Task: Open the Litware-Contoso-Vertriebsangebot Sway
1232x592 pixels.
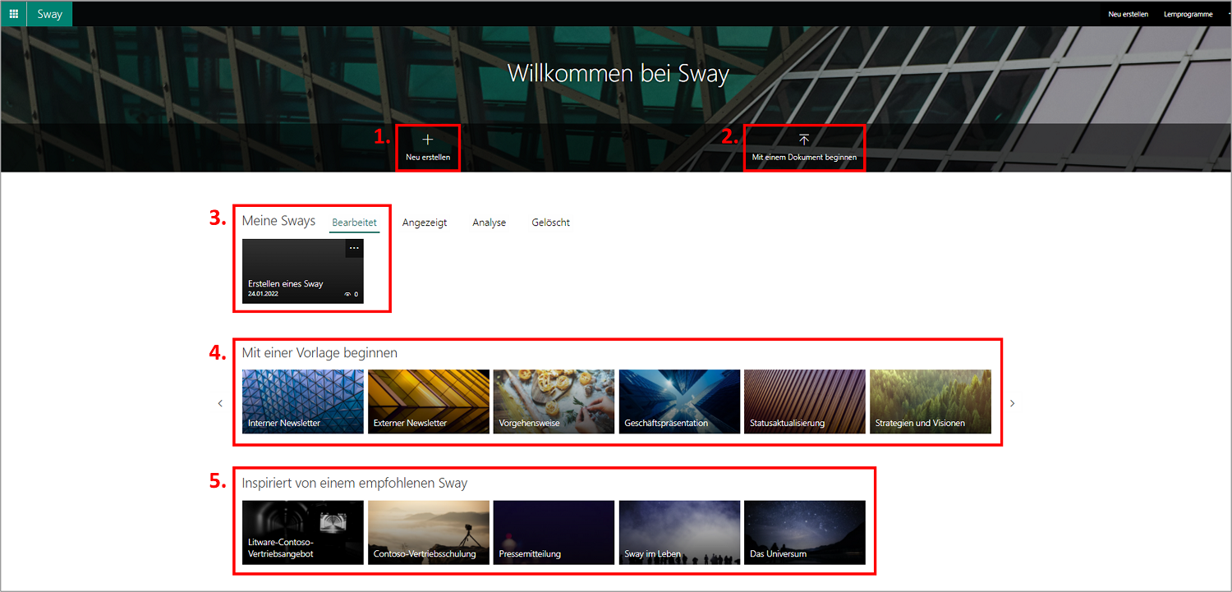Action: pyautogui.click(x=303, y=533)
